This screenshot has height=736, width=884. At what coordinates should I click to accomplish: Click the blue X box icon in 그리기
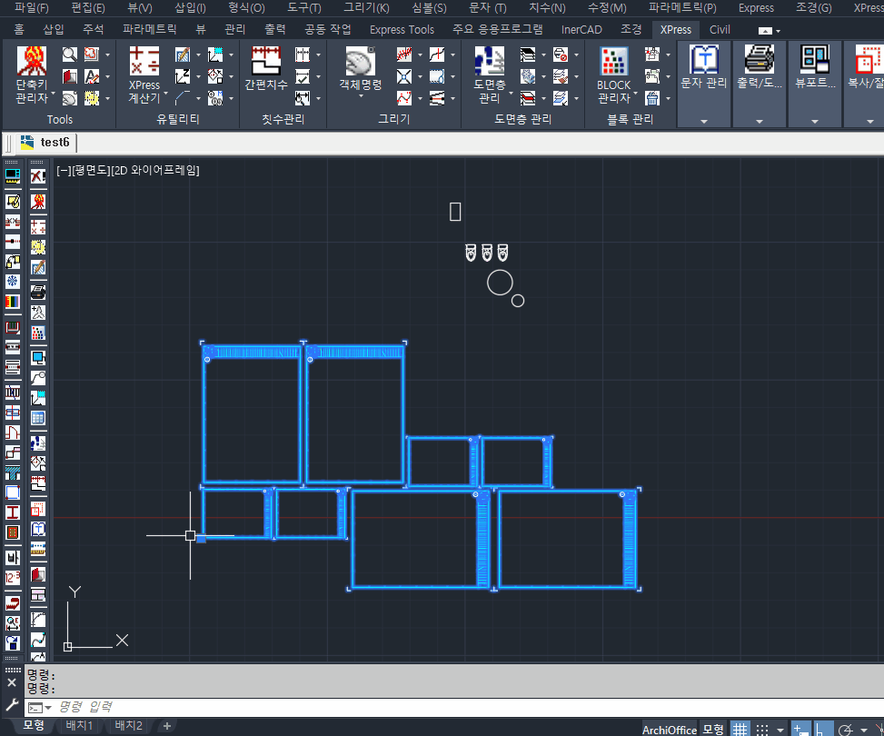403,76
